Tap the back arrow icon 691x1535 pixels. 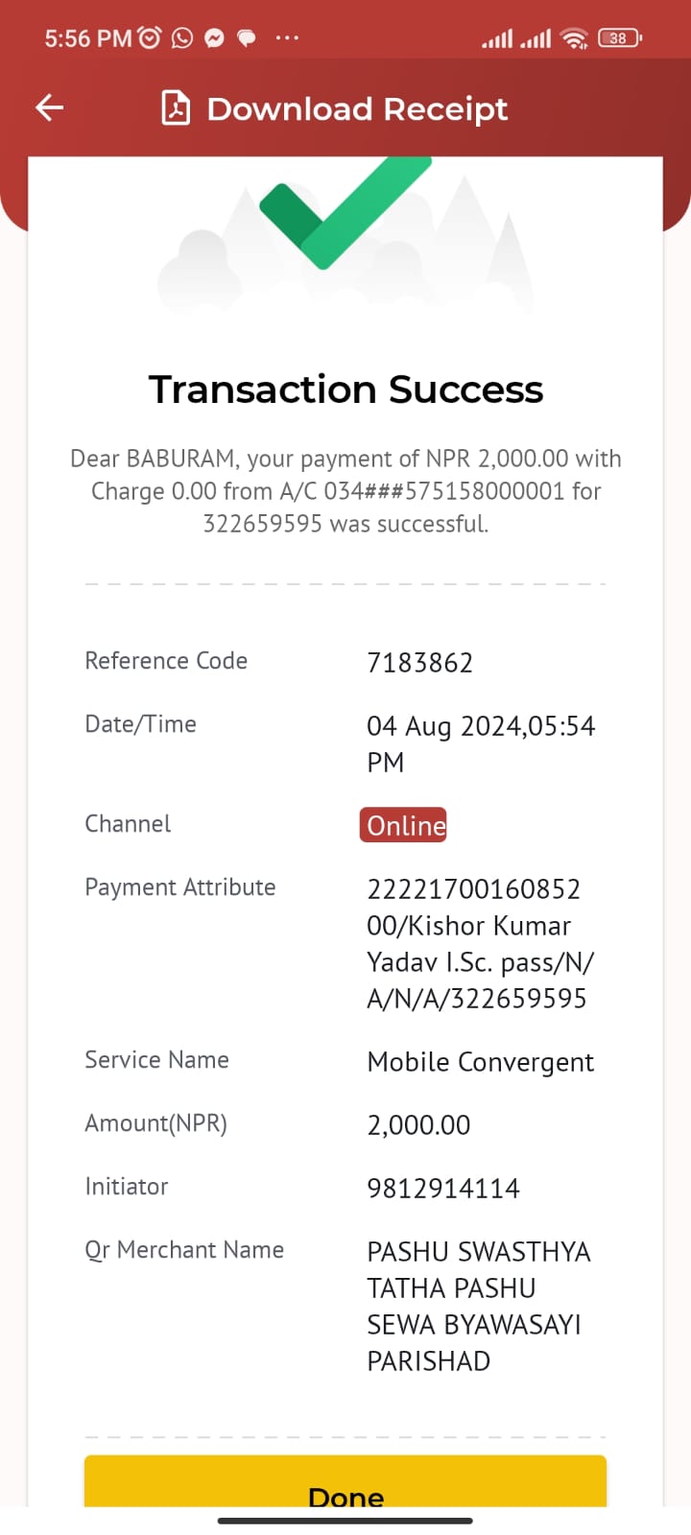tap(50, 107)
